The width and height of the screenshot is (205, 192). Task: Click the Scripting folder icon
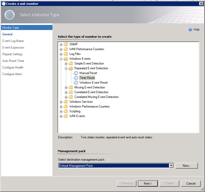pos(66,111)
